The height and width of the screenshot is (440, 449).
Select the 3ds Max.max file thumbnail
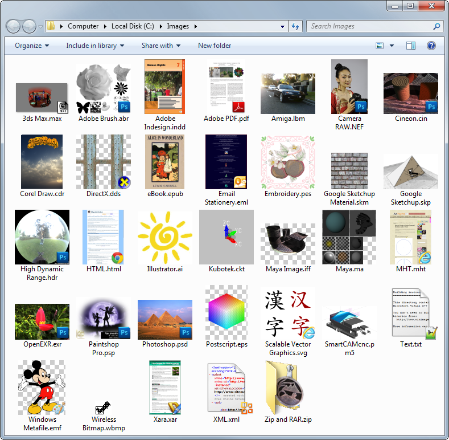[42, 99]
